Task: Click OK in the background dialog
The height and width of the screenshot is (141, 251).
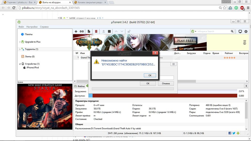Action: [148, 83]
